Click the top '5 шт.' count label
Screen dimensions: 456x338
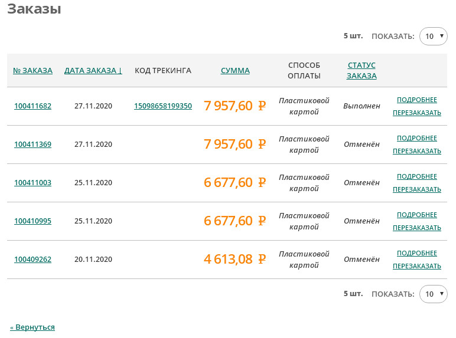[x=353, y=36]
